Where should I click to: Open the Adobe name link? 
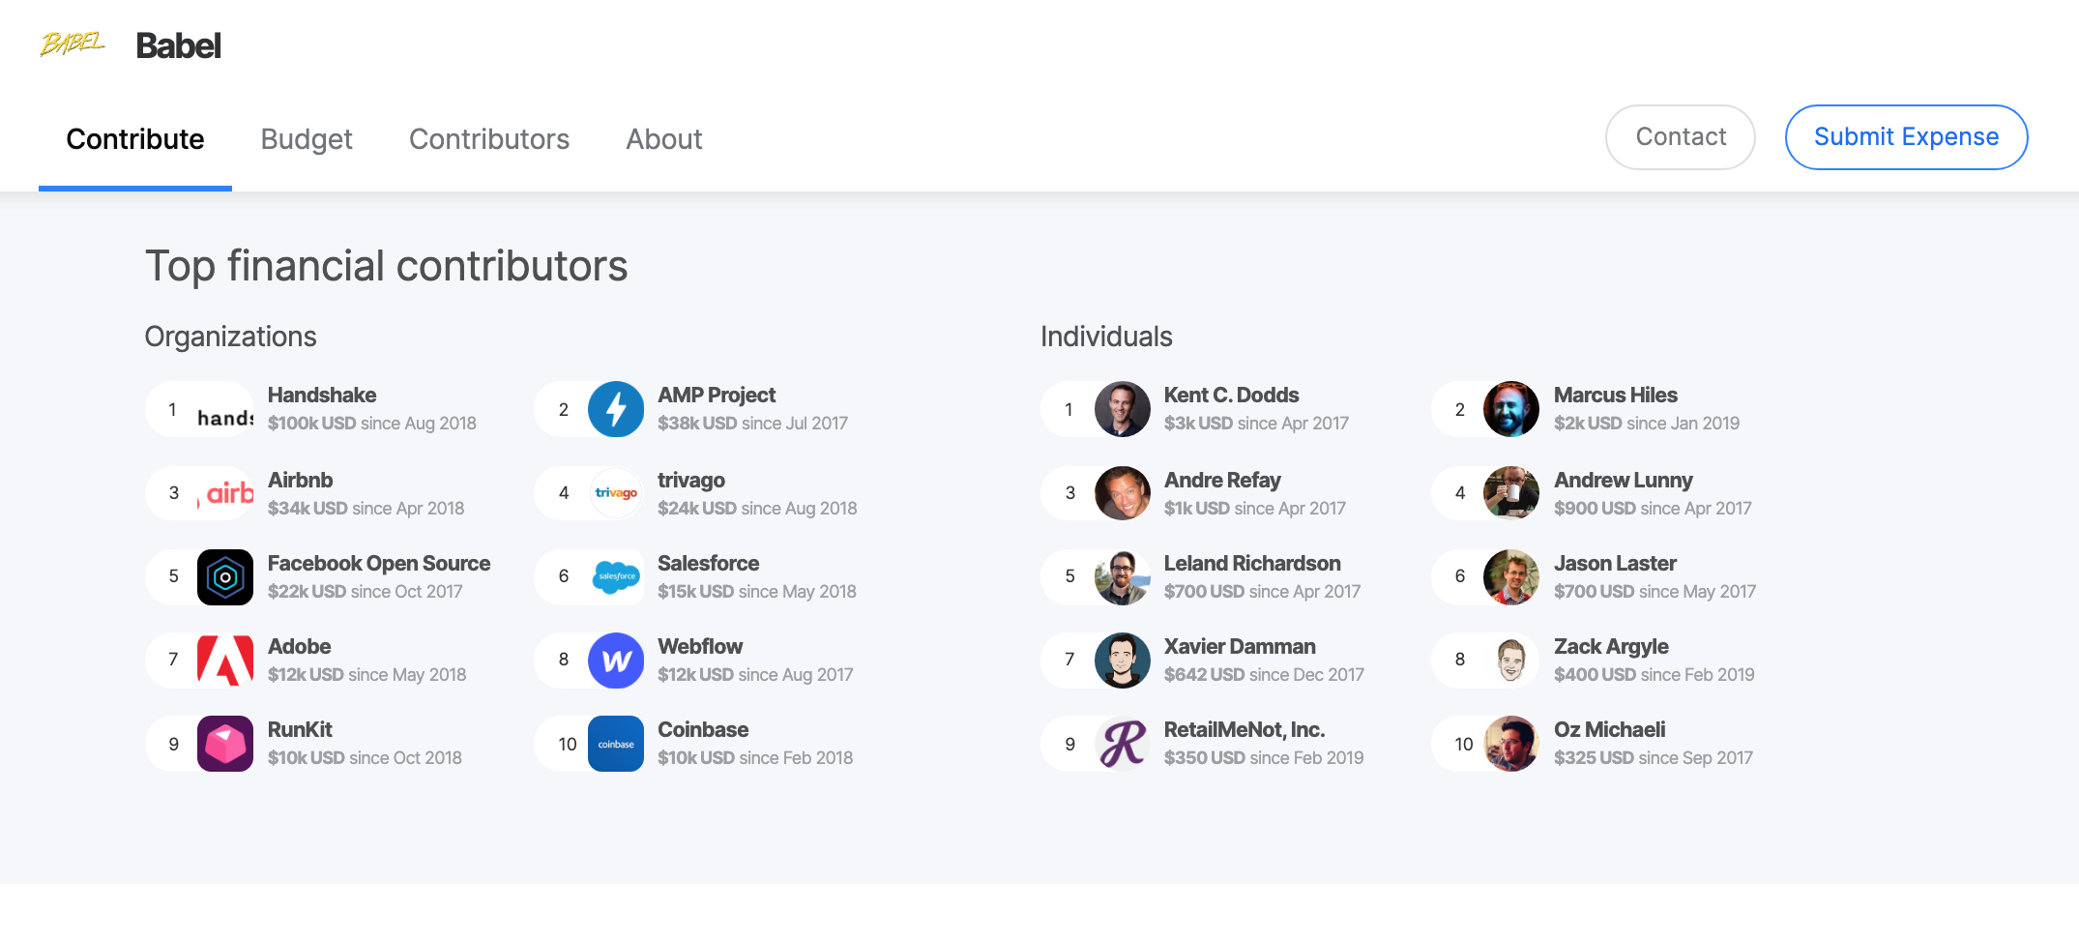300,646
